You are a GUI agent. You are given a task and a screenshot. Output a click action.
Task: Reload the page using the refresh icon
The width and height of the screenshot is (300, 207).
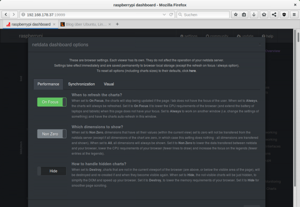pyautogui.click(x=171, y=15)
